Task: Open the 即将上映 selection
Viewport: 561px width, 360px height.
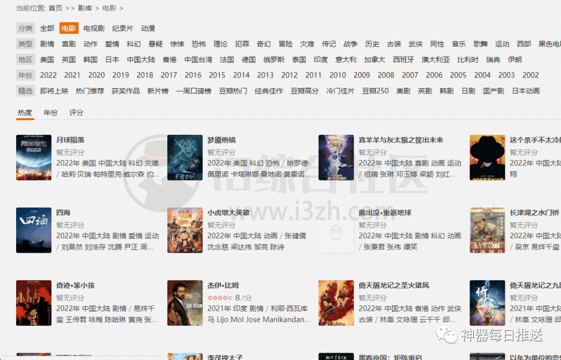Action: tap(54, 91)
